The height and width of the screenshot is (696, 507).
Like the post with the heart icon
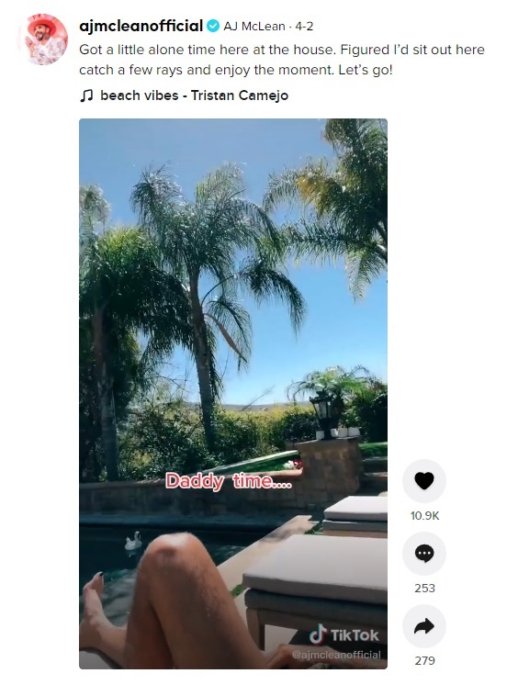[x=424, y=481]
